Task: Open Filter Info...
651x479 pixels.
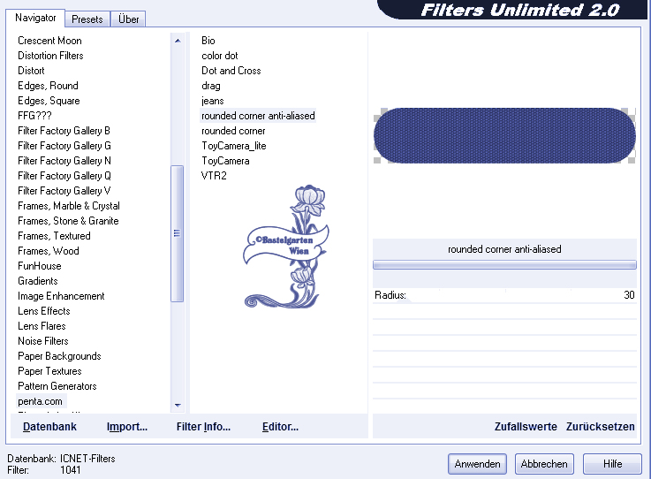Action: point(203,427)
